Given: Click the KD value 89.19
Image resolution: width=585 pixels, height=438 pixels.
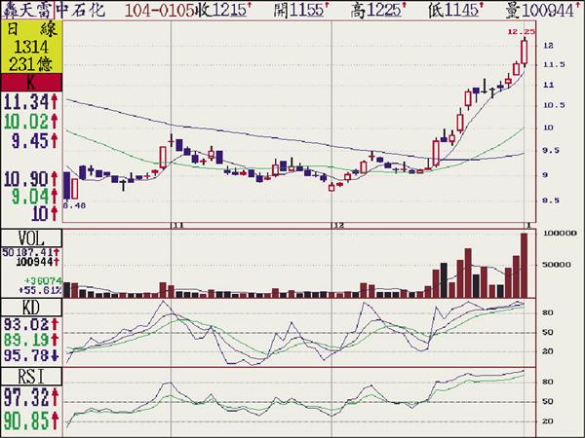Looking at the screenshot, I should coord(26,340).
